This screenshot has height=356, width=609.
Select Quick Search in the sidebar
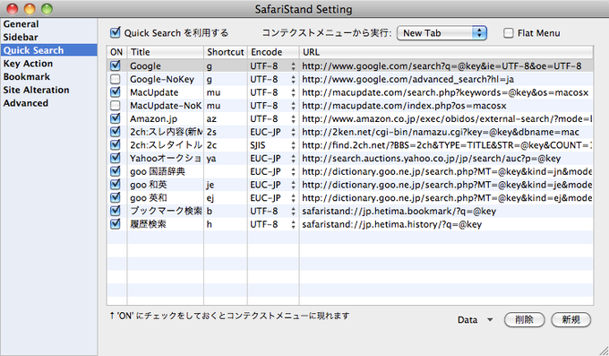pos(48,50)
